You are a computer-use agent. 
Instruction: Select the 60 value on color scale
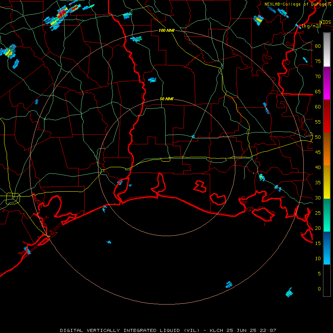318,107
